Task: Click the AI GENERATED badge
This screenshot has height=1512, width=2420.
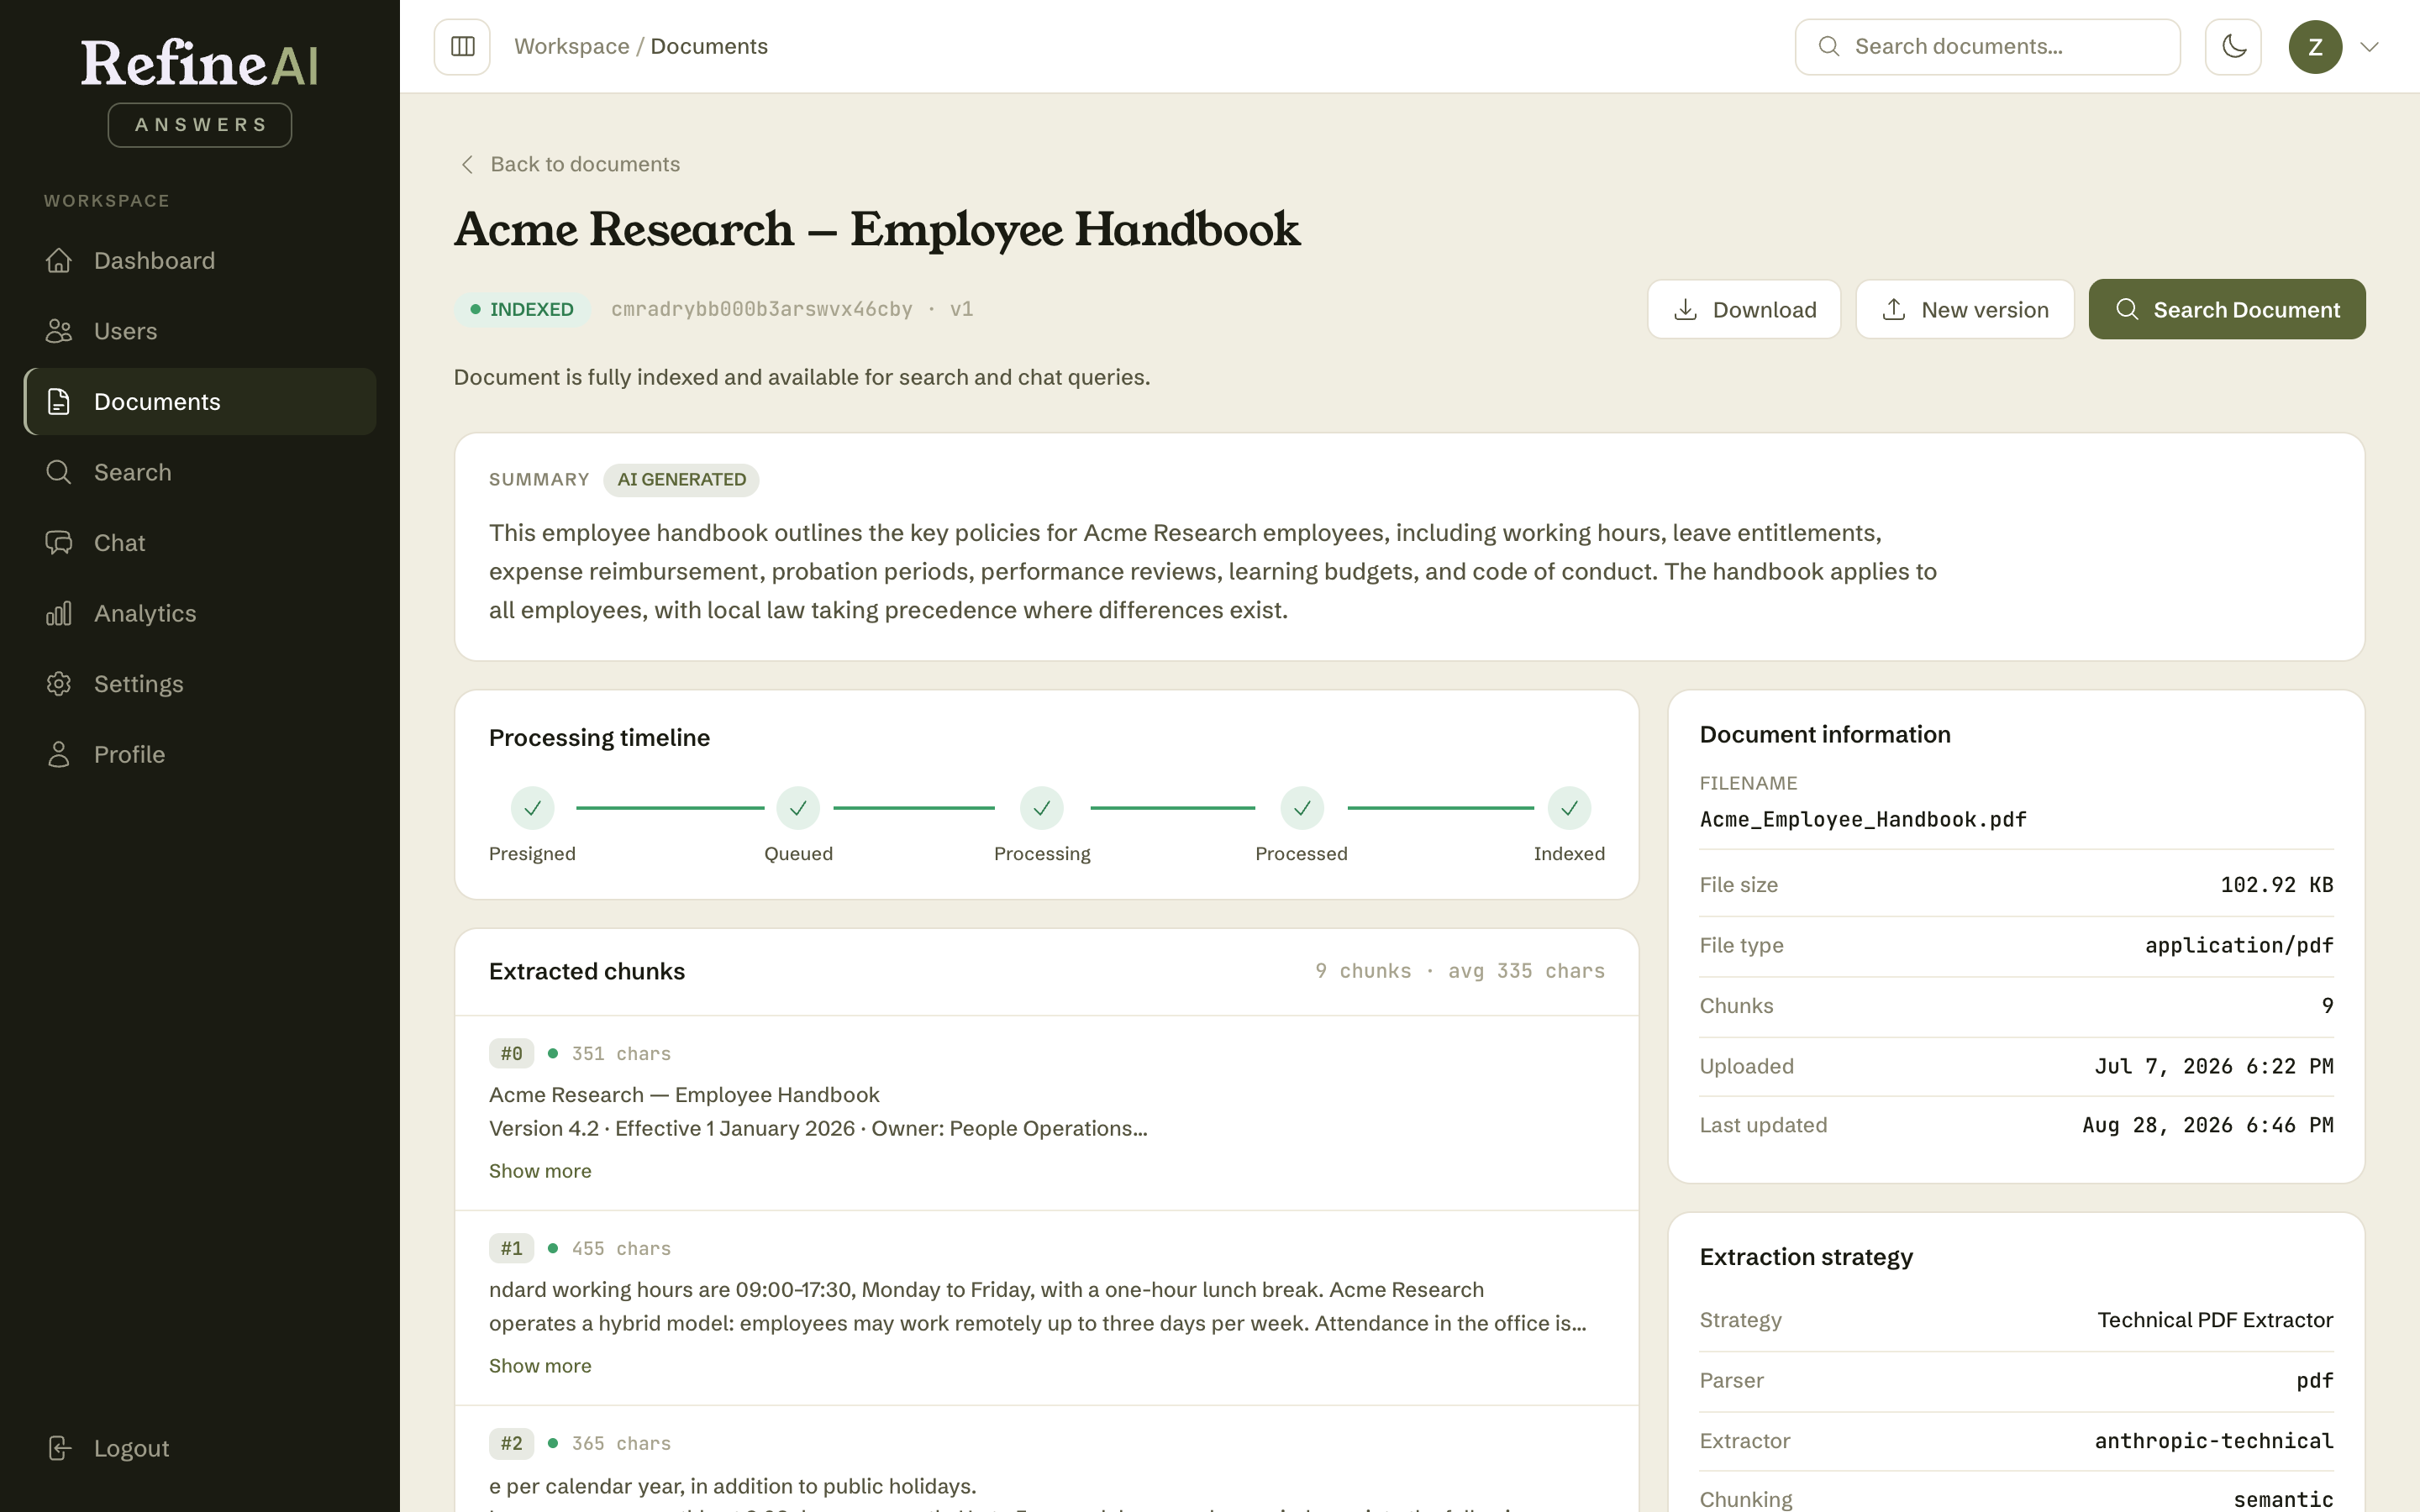Action: (681, 480)
